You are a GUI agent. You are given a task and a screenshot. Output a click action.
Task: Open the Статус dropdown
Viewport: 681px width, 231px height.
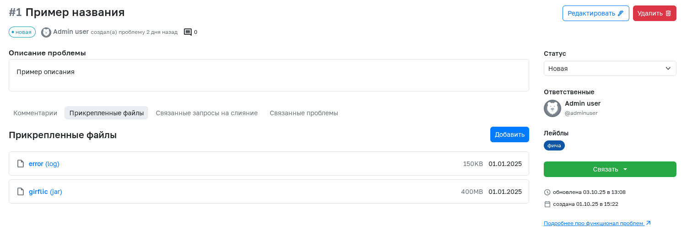click(x=610, y=69)
